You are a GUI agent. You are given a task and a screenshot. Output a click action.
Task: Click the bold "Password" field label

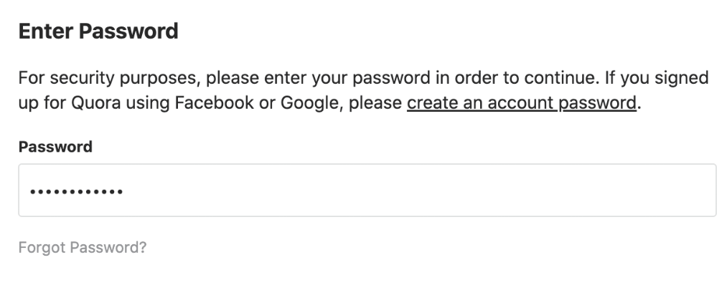click(x=55, y=147)
